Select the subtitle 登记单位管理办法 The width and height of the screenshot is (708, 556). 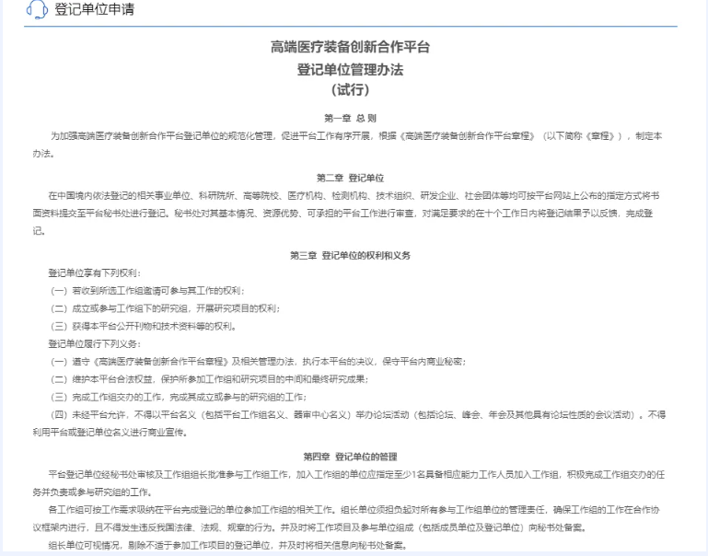pos(350,70)
